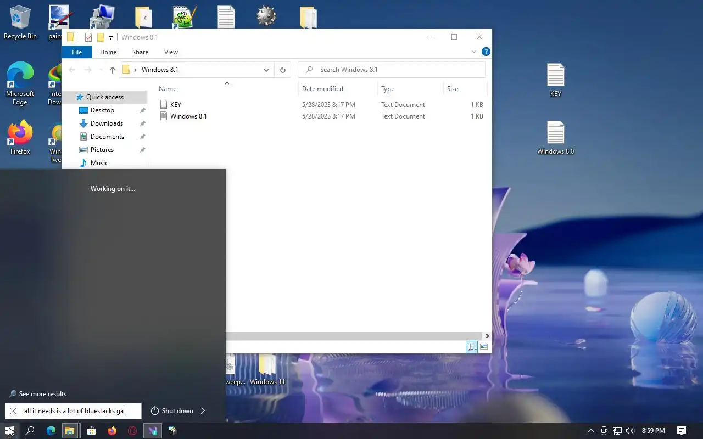The width and height of the screenshot is (703, 439).
Task: Switch to File Explorer on taskbar
Action: coord(70,431)
